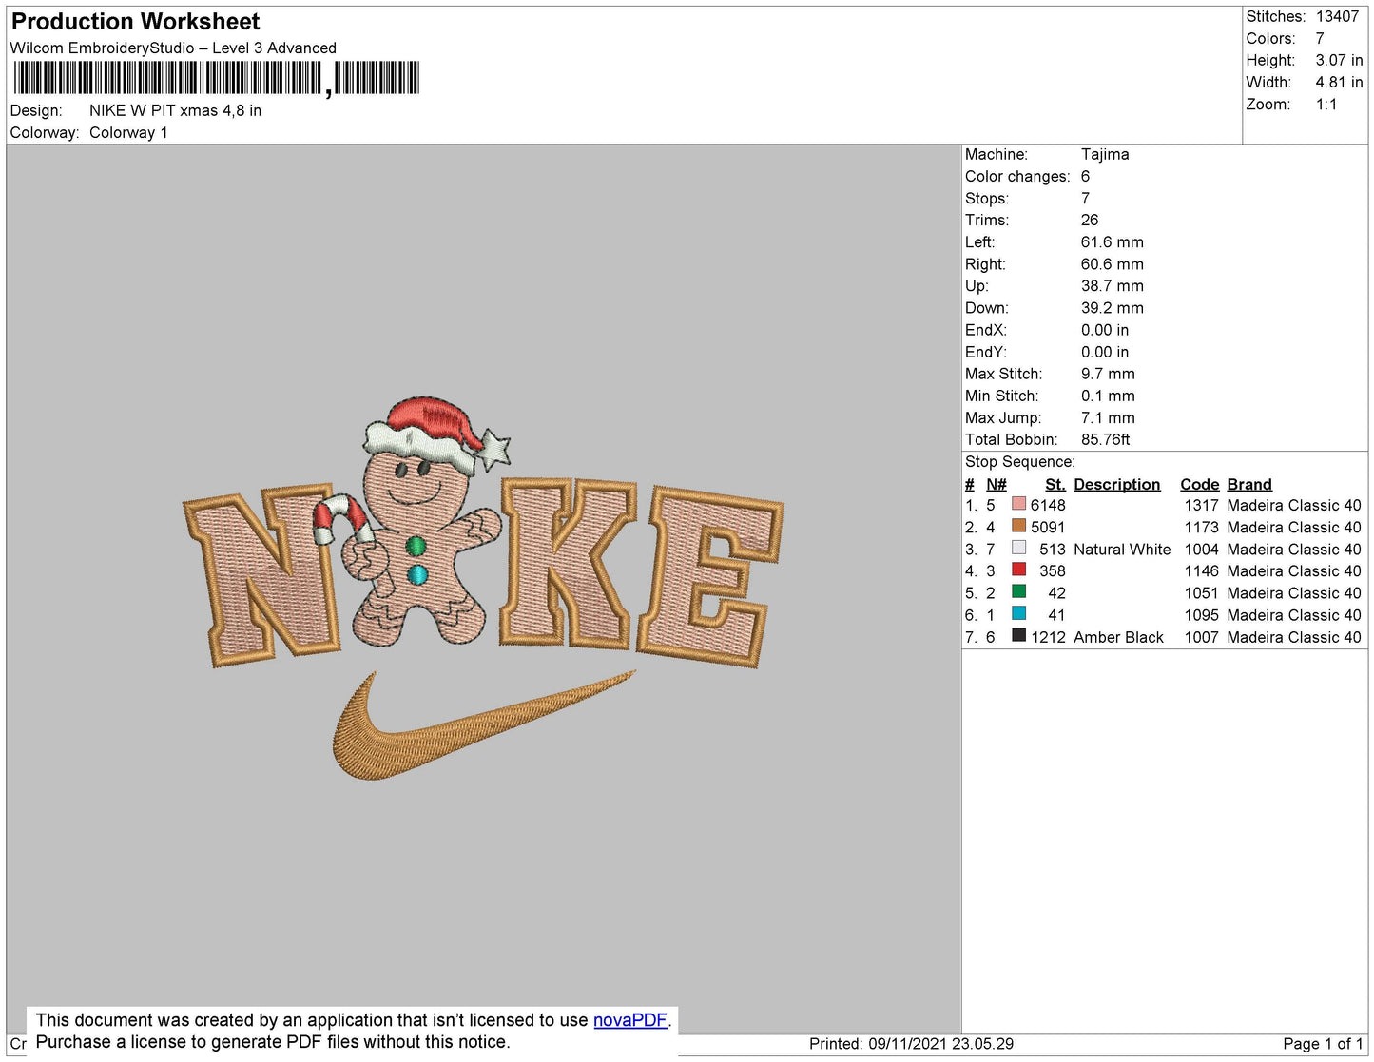
Task: Click the Width value '4.81 in'
Action: pos(1339,82)
